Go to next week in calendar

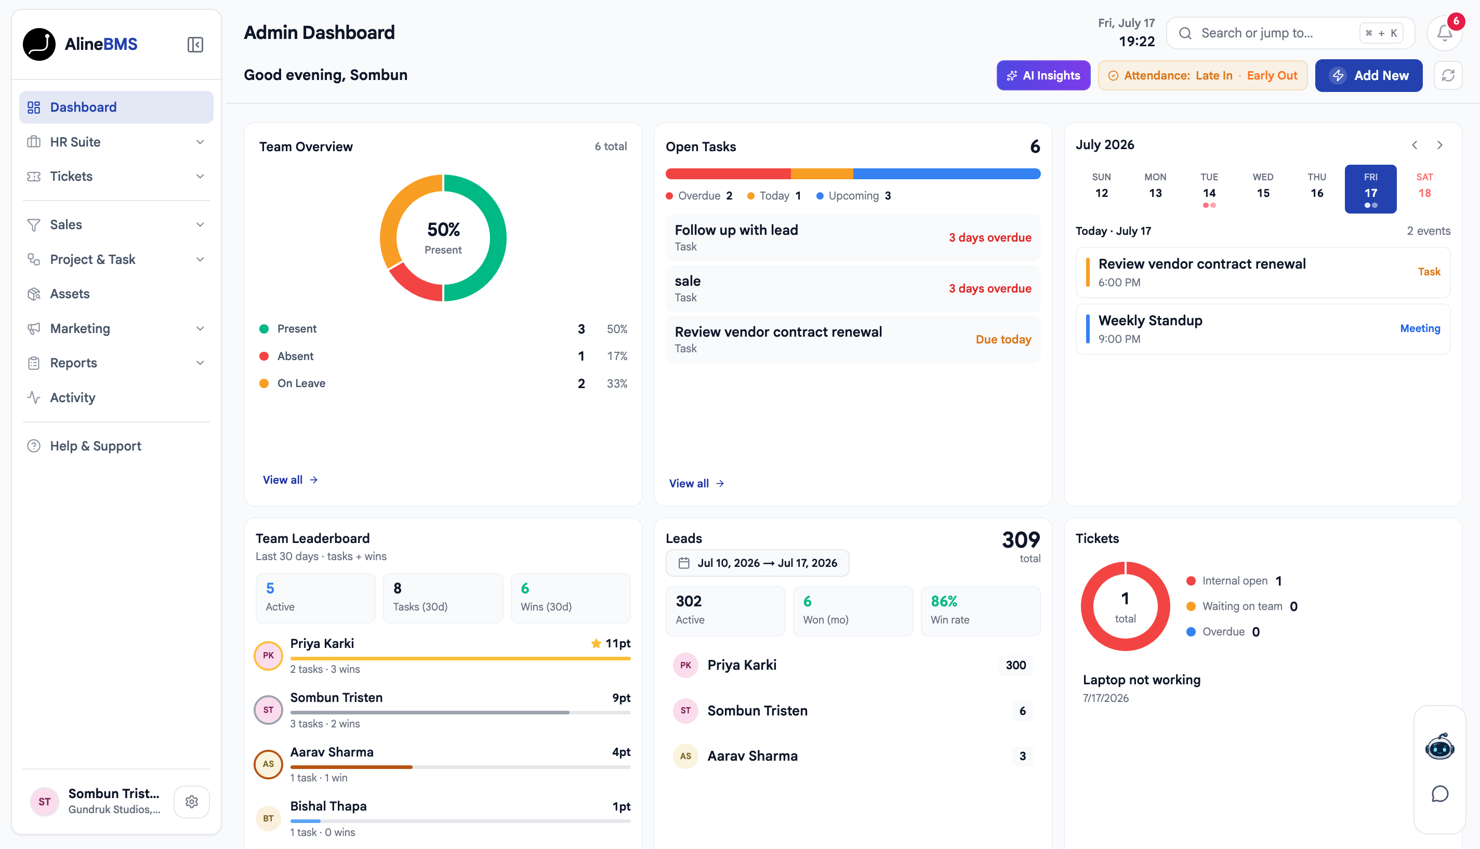coord(1440,145)
